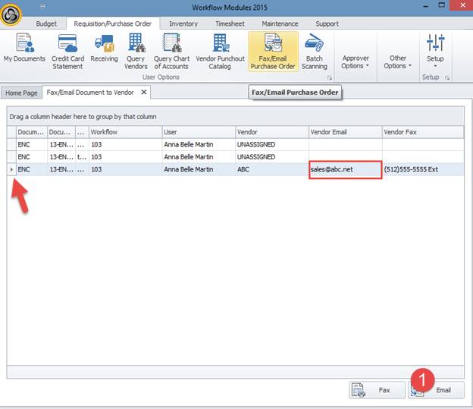Click the Credit Card Statement icon
Viewport: 473px width, 409px height.
pos(67,50)
